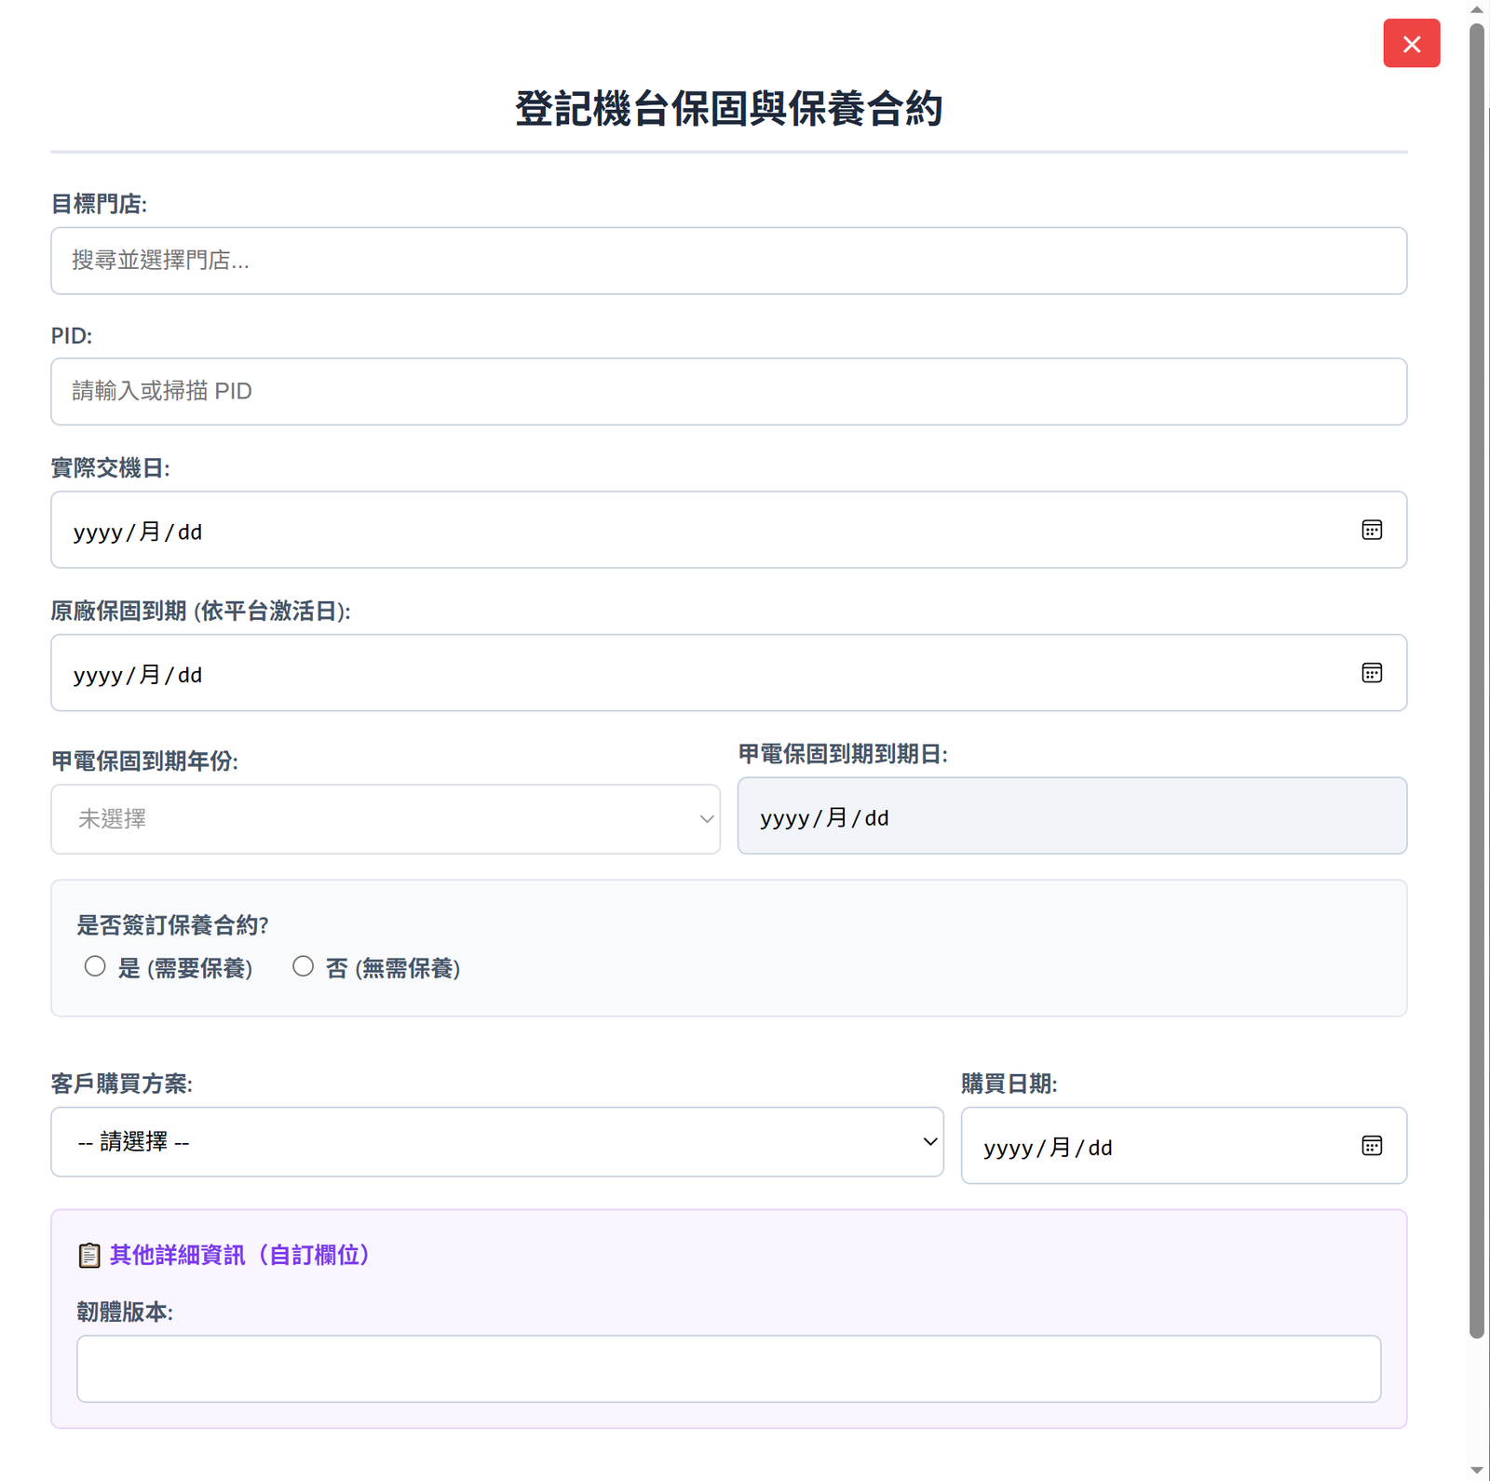Click the vertical scrollbar thumb
This screenshot has height=1481, width=1490.
pyautogui.click(x=1477, y=680)
